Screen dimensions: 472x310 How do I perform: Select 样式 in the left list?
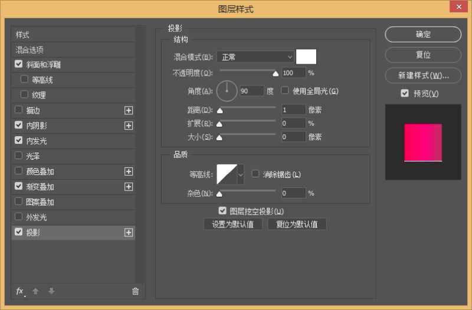pos(73,35)
